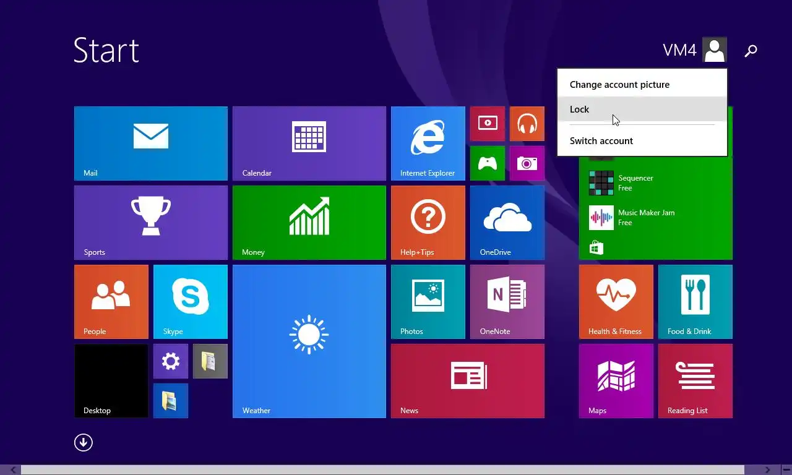Open the Help+Tips tile
Image resolution: width=792 pixels, height=475 pixels.
click(428, 223)
